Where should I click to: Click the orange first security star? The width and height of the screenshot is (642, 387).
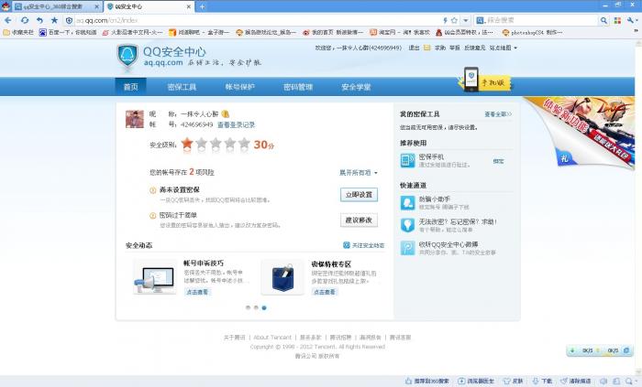187,144
